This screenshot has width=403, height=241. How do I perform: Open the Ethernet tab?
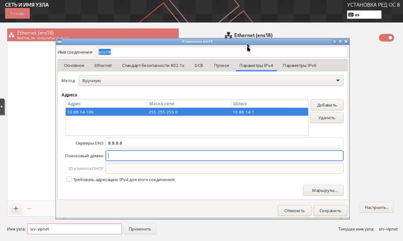click(x=103, y=66)
